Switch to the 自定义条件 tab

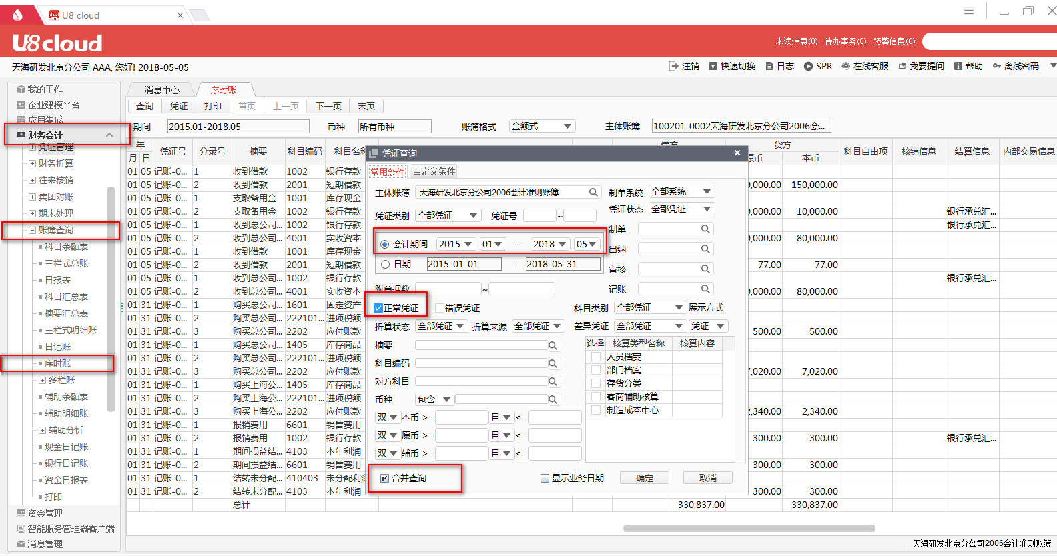click(x=434, y=172)
